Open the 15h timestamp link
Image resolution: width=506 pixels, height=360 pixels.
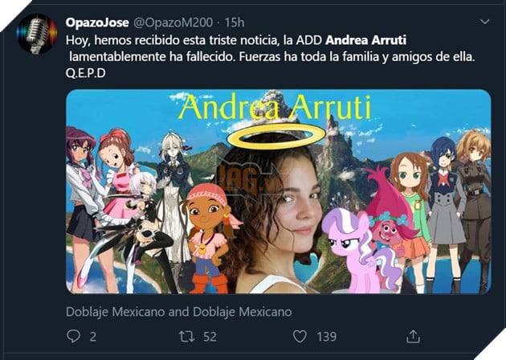click(235, 22)
